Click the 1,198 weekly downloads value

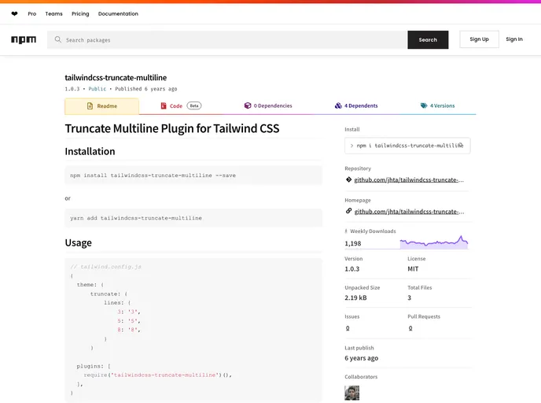coord(353,243)
